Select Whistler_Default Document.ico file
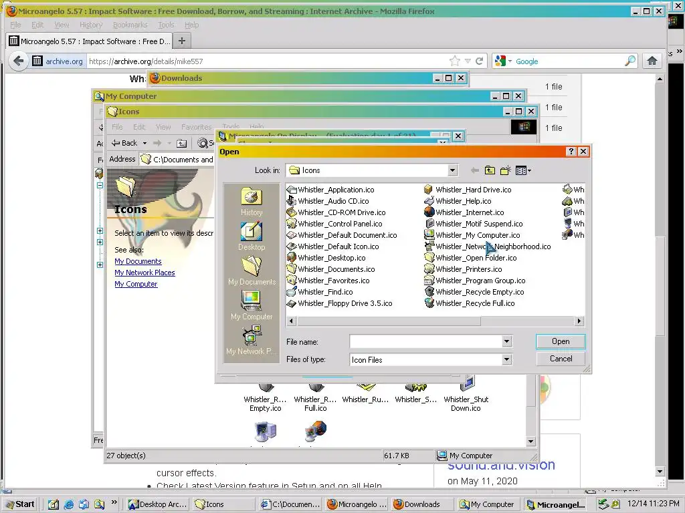Screen dimensions: 685x513 point(342,235)
